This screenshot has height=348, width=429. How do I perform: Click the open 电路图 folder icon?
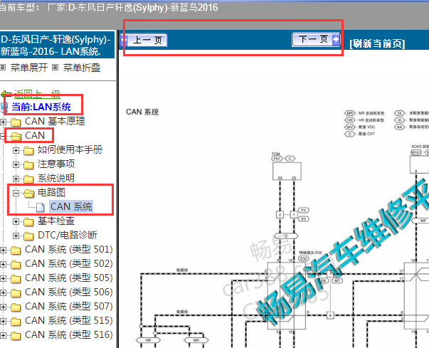28,193
